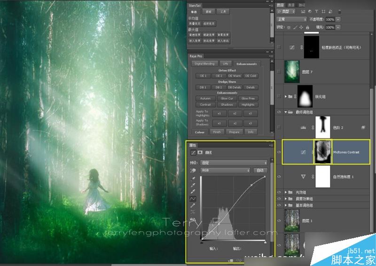
Task: Collapse the 最终调色组 group triangle
Action: (x=286, y=112)
